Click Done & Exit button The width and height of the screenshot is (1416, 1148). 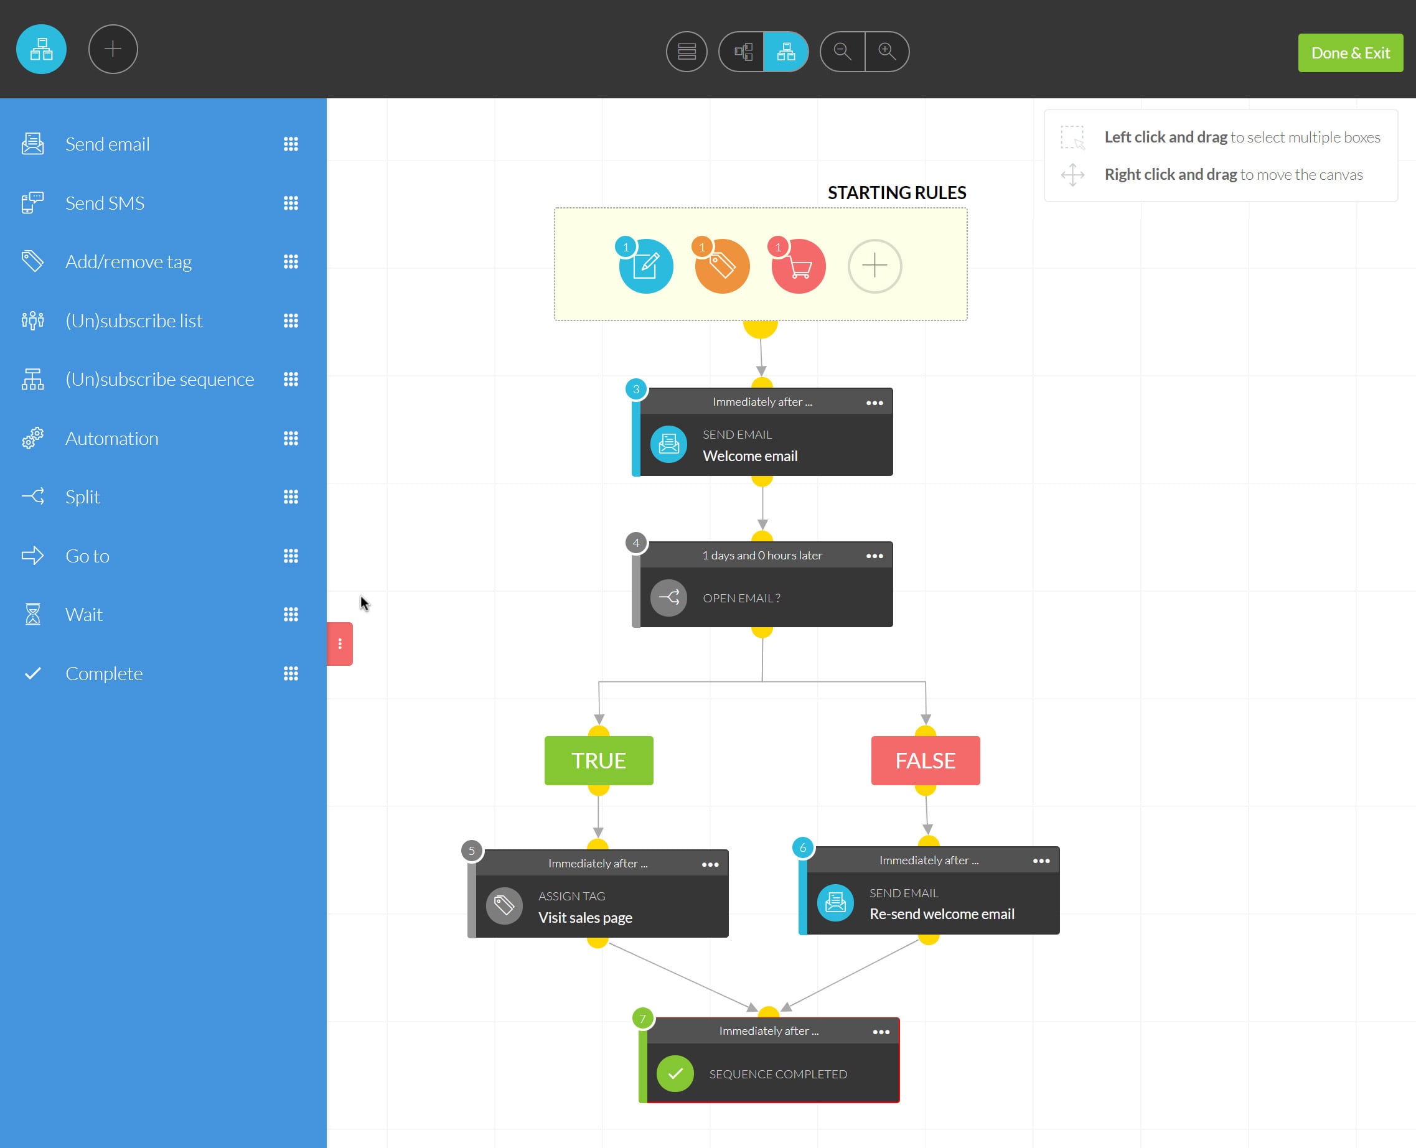pyautogui.click(x=1351, y=52)
